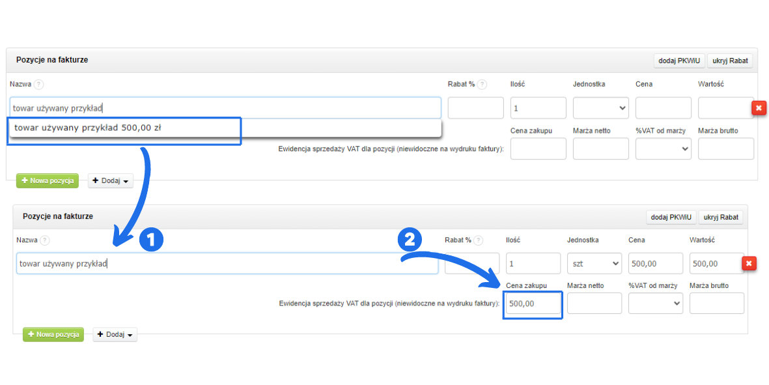Viewport: 769px width, 385px height.
Task: Open the upper Dodaj dropdown button
Action: click(110, 180)
